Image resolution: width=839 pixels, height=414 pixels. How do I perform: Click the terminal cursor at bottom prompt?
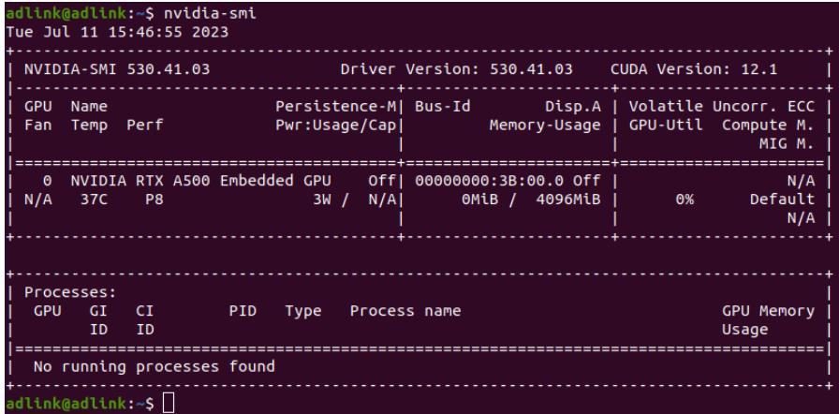[x=169, y=403]
